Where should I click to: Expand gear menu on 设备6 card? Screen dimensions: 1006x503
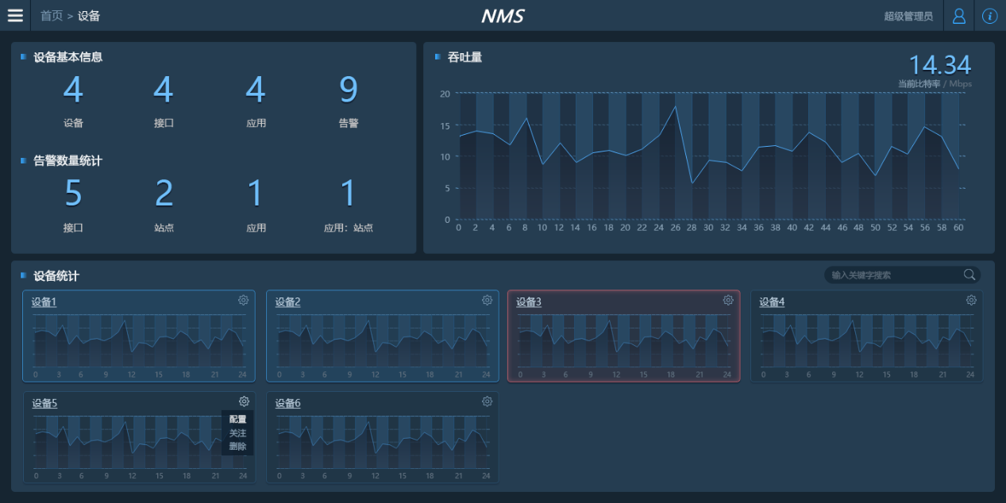click(x=487, y=401)
